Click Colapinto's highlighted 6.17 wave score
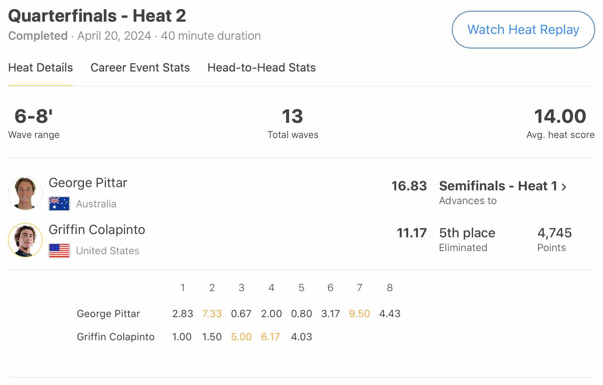Screen dimensions: 603x385 pyautogui.click(x=270, y=337)
